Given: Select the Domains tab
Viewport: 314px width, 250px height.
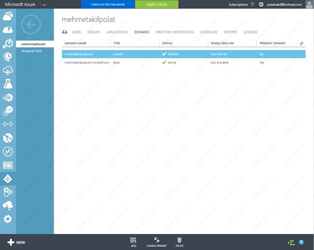Looking at the screenshot, I should 142,32.
